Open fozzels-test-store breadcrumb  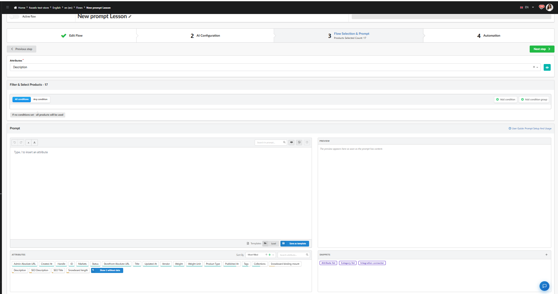pos(39,8)
